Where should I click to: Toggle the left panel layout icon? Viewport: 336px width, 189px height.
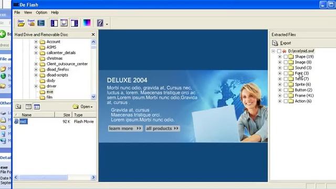click(54, 23)
